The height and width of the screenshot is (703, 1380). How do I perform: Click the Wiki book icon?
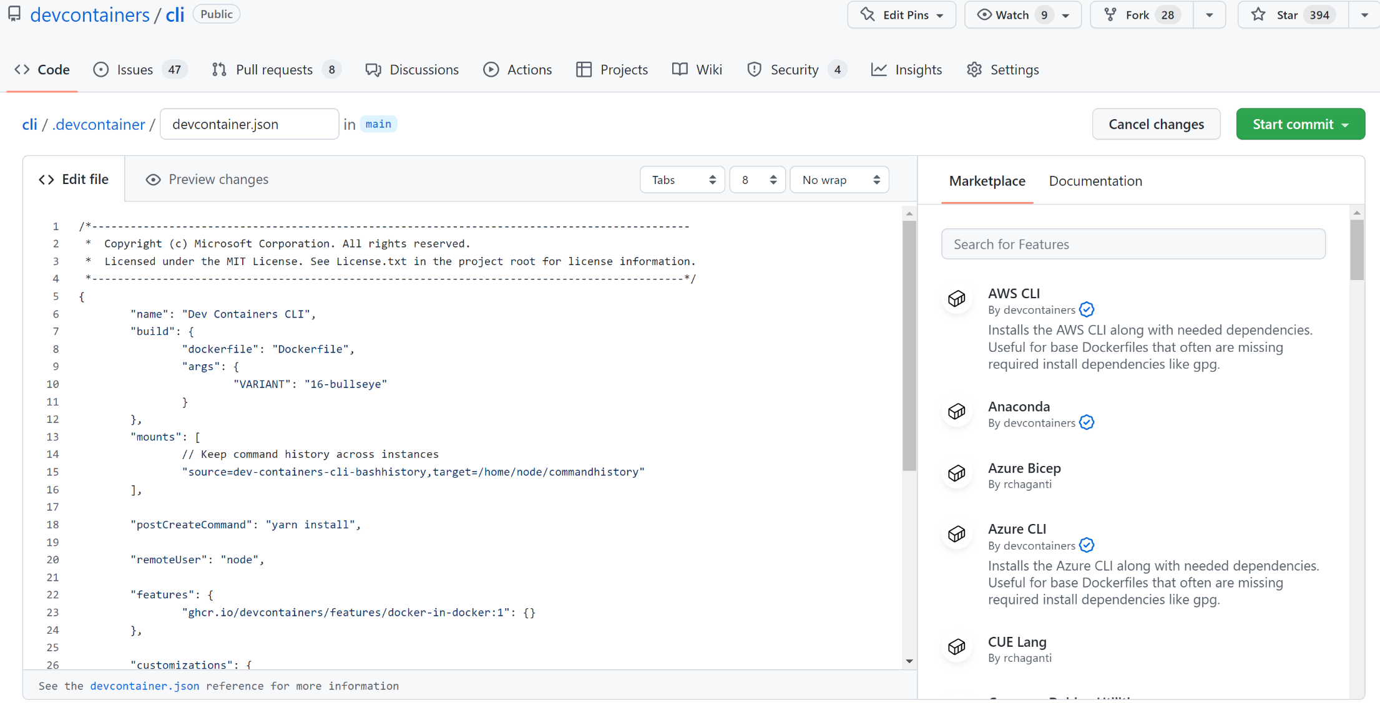click(x=680, y=69)
